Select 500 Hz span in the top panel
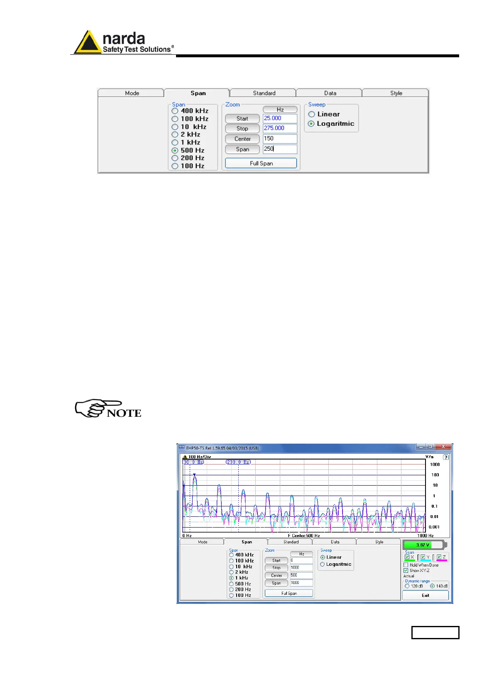 pyautogui.click(x=188, y=150)
